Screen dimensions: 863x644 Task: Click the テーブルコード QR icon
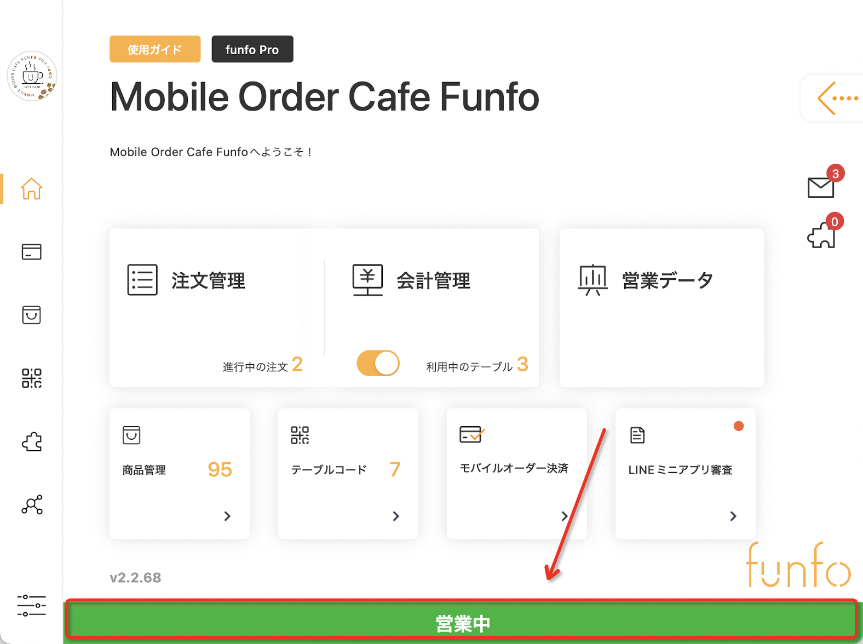(x=300, y=435)
